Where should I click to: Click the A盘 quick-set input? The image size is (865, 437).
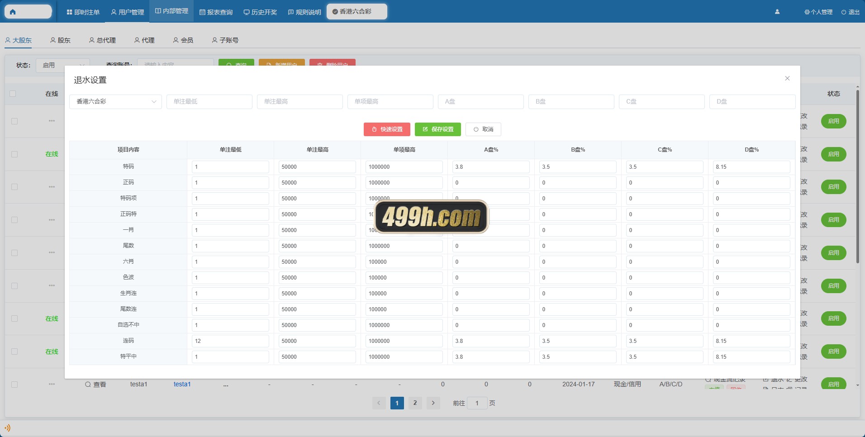(481, 102)
